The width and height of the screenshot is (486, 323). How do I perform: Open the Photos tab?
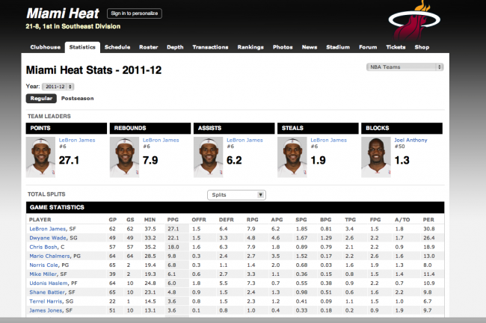click(x=283, y=47)
